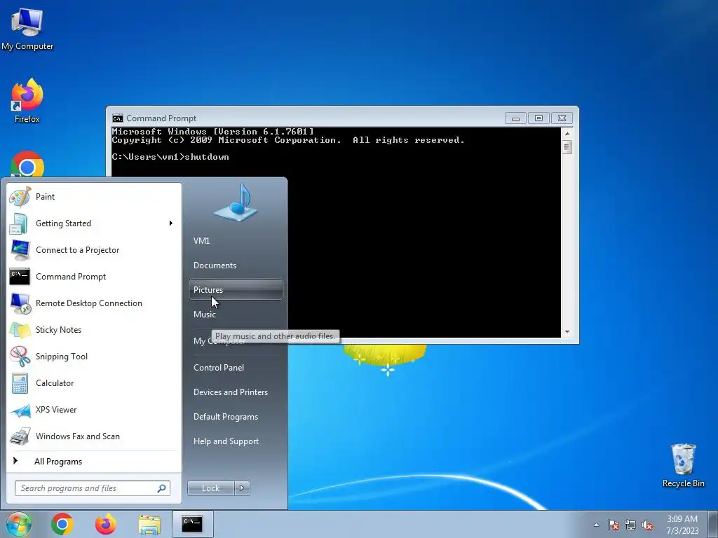The width and height of the screenshot is (718, 538).
Task: Launch the Snipping Tool
Action: tap(94, 357)
